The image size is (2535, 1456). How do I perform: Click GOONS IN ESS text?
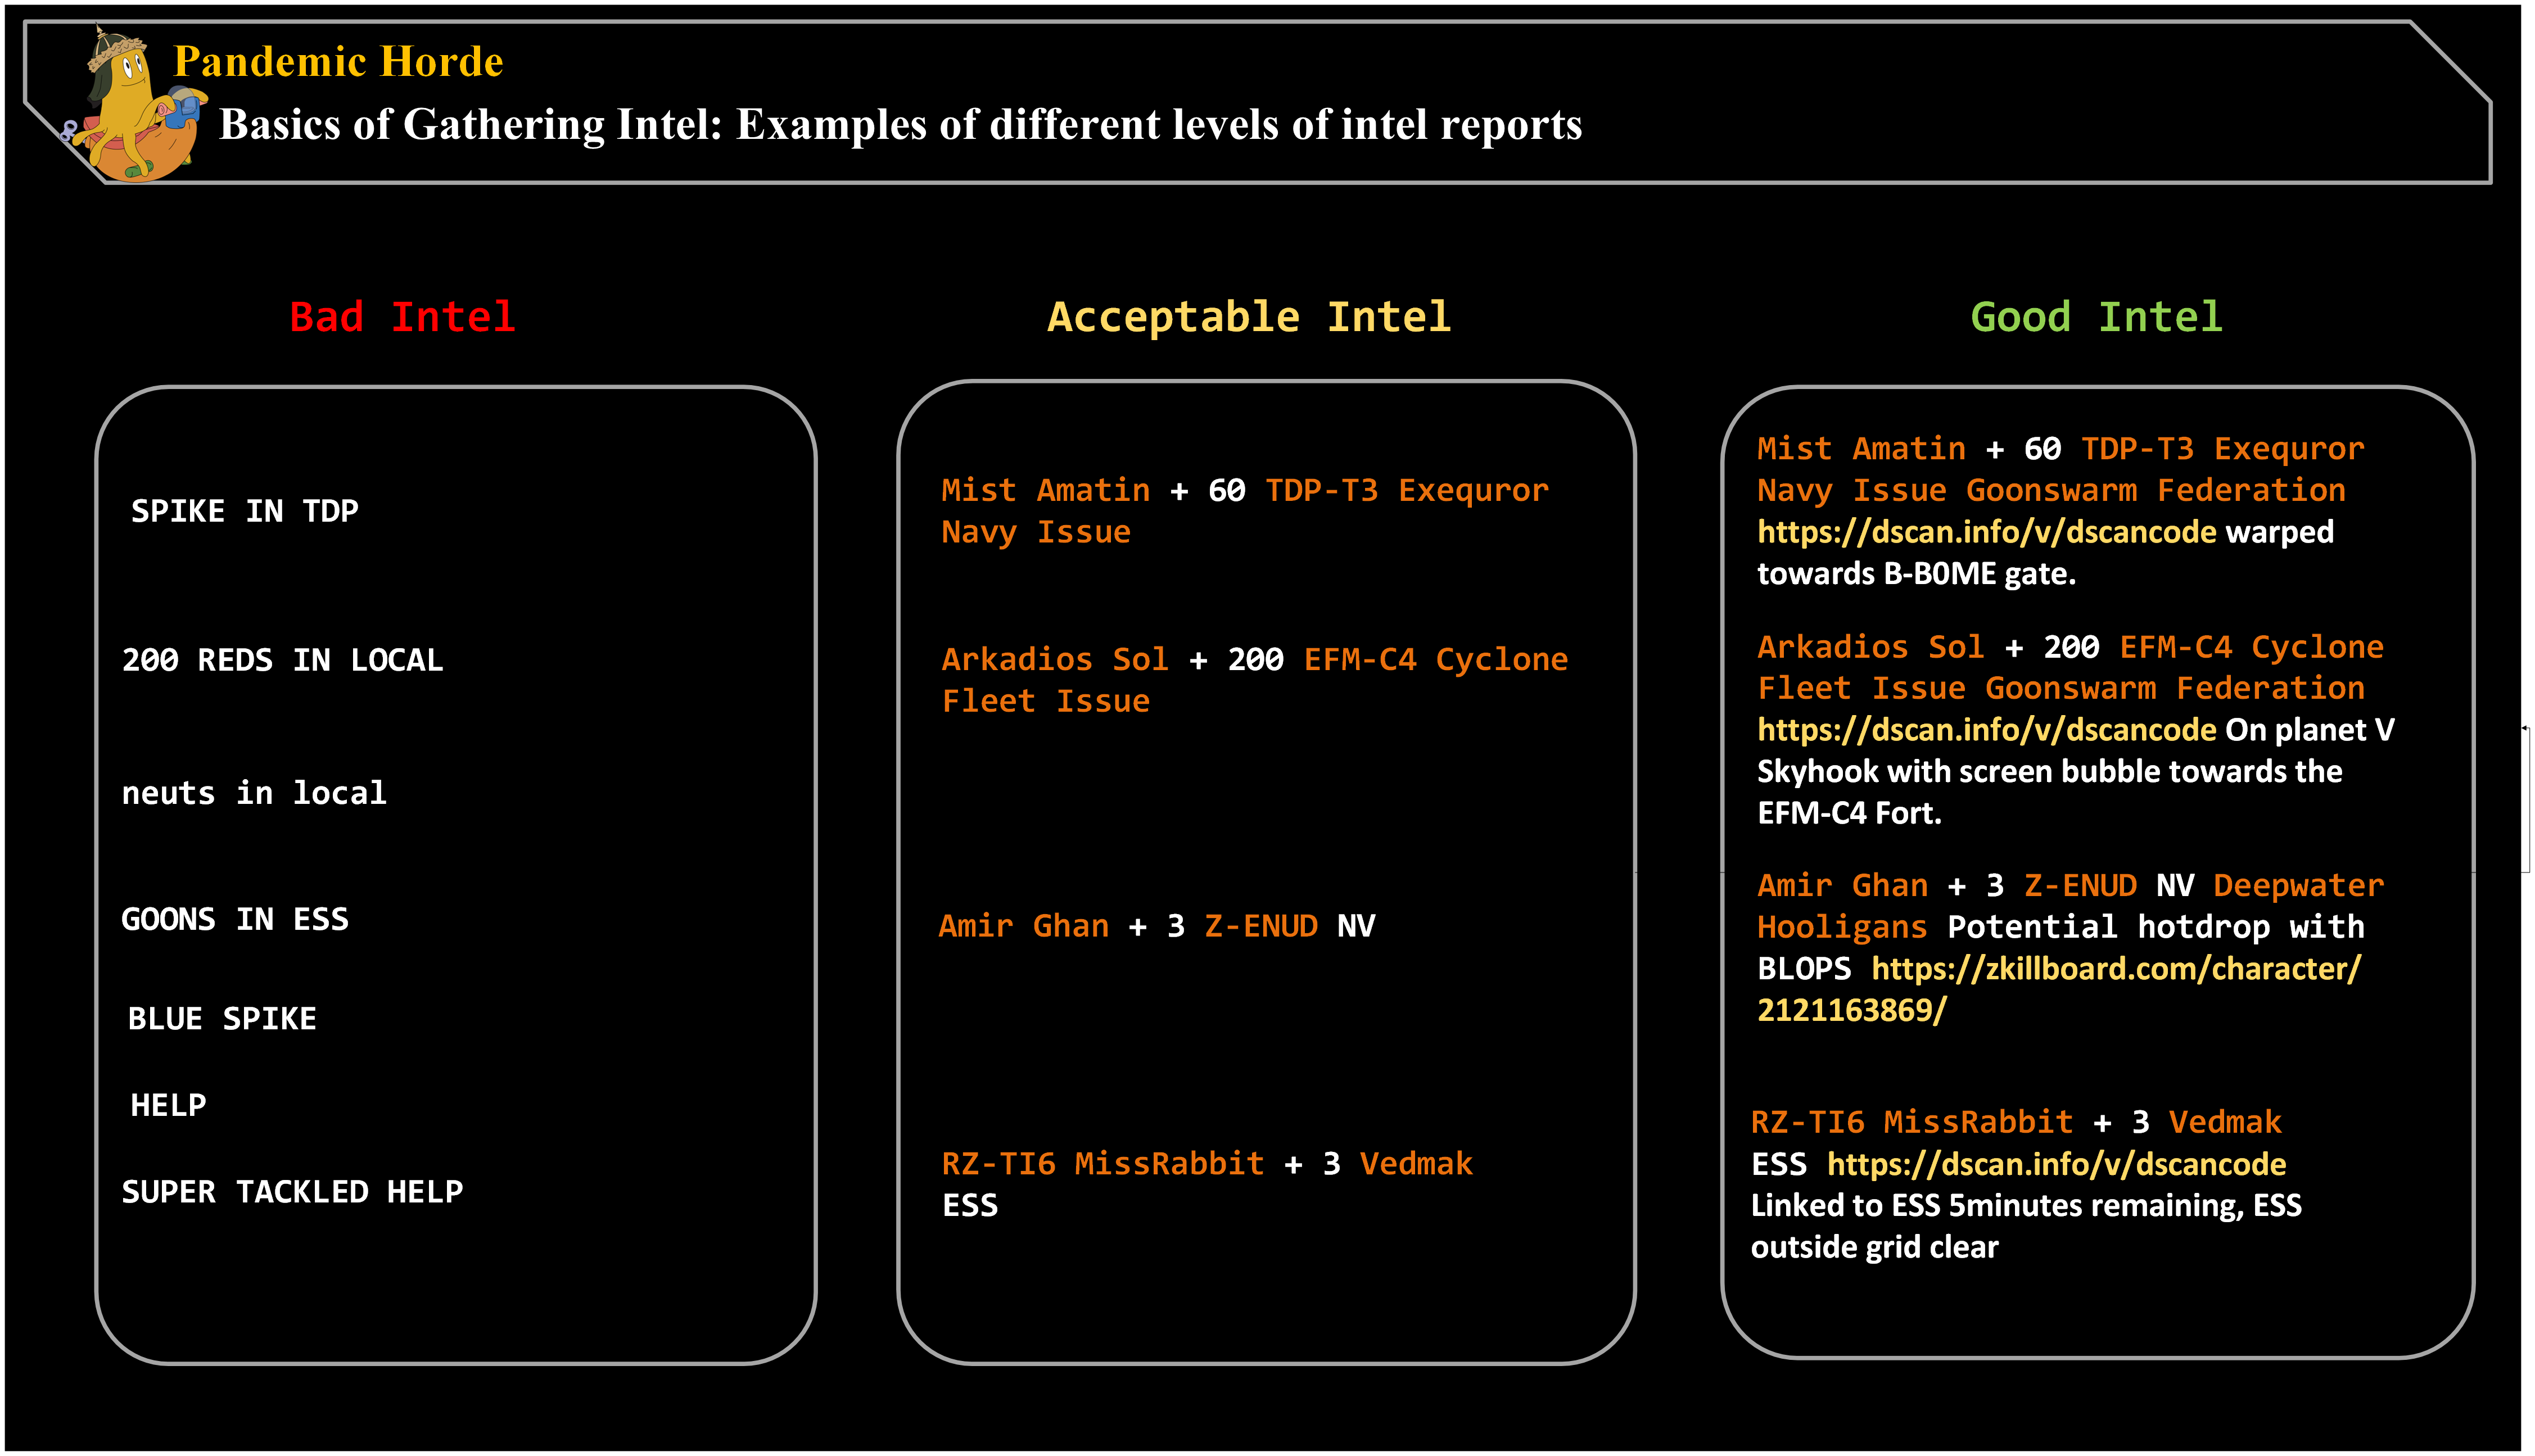(235, 919)
